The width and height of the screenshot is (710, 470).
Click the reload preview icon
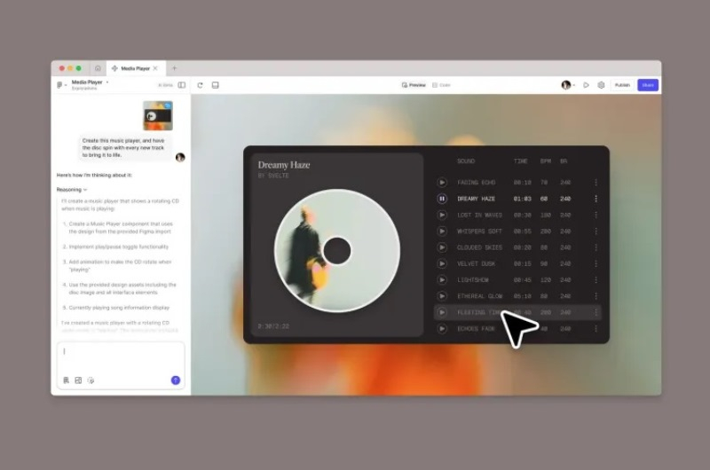201,85
